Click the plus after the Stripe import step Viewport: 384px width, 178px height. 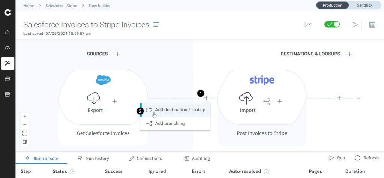coord(339,98)
